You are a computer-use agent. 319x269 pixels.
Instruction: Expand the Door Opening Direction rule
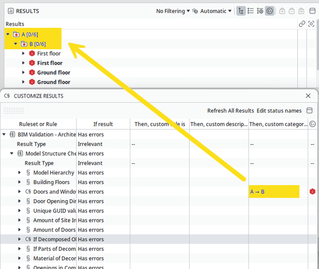pyautogui.click(x=20, y=201)
